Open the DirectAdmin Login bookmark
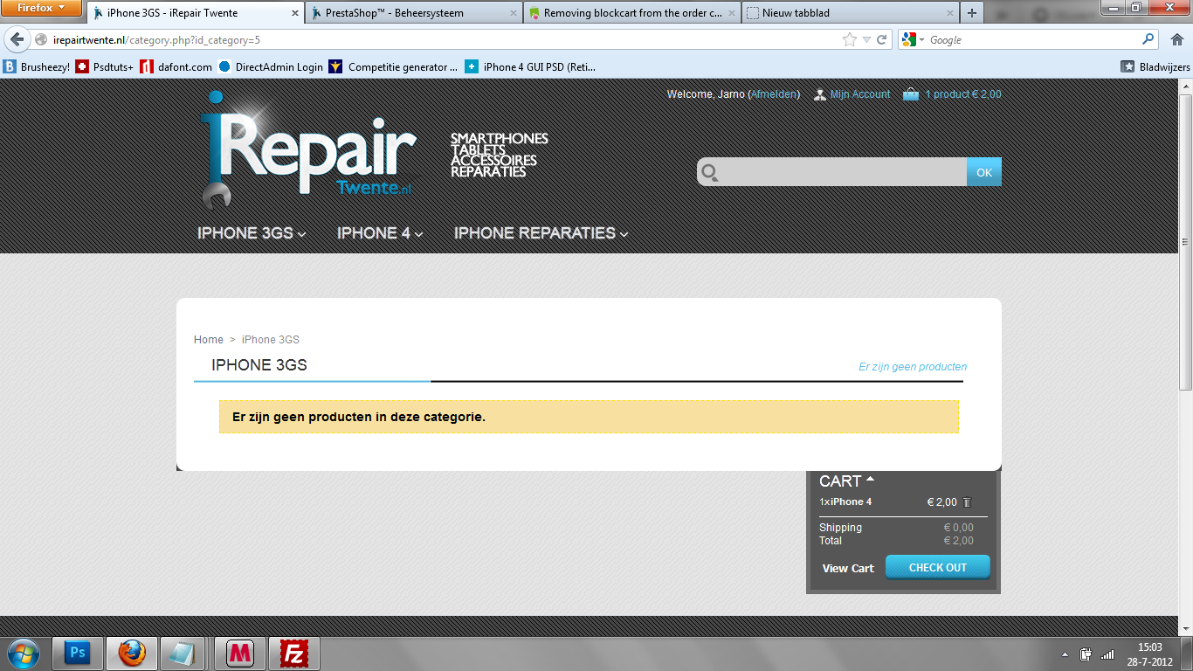The width and height of the screenshot is (1193, 671). coord(271,66)
